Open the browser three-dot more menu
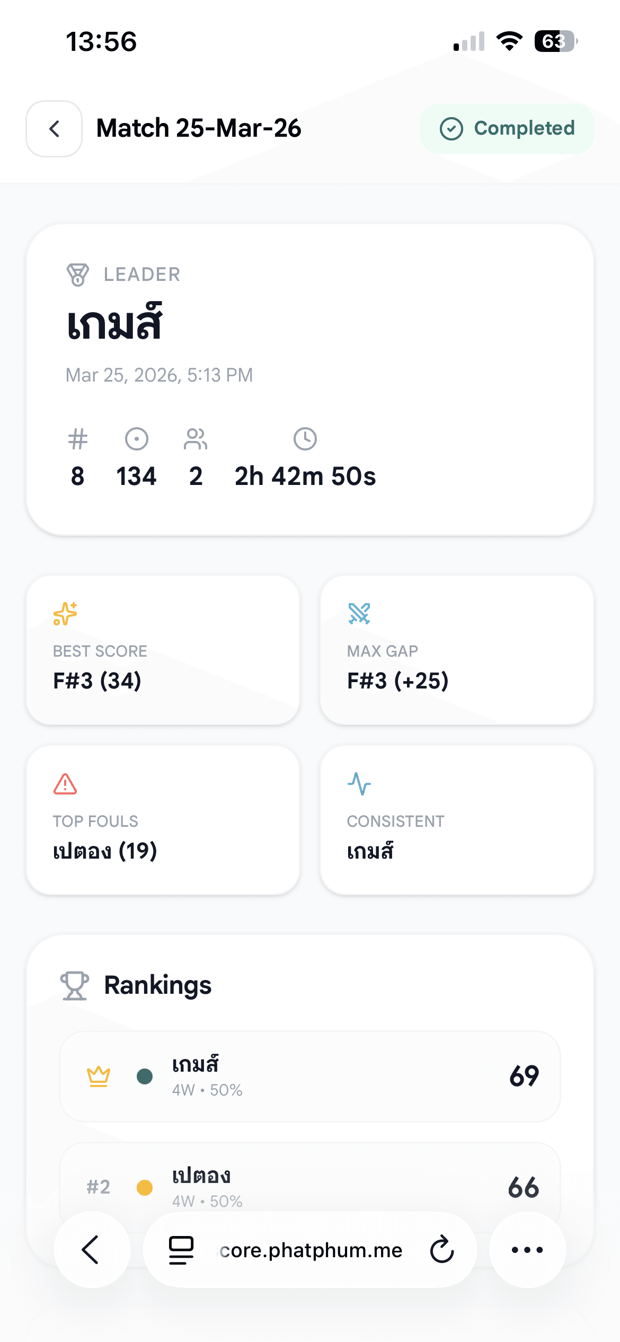620x1342 pixels. [527, 1250]
